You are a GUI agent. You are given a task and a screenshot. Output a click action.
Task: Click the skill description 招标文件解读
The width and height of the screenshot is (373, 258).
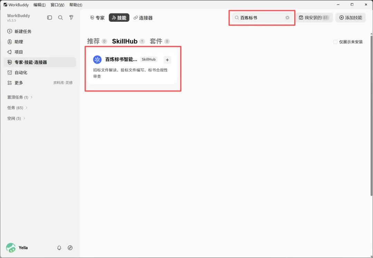[x=130, y=73]
